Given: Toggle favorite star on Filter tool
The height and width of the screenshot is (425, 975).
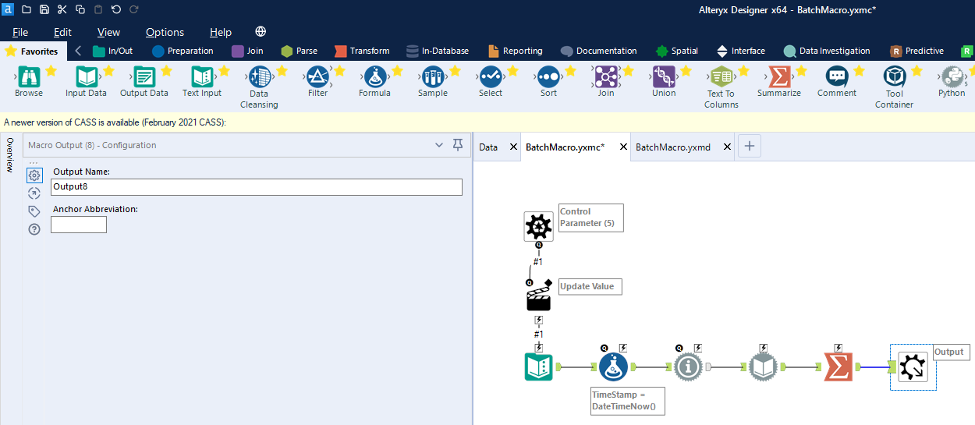Looking at the screenshot, I should [x=339, y=71].
